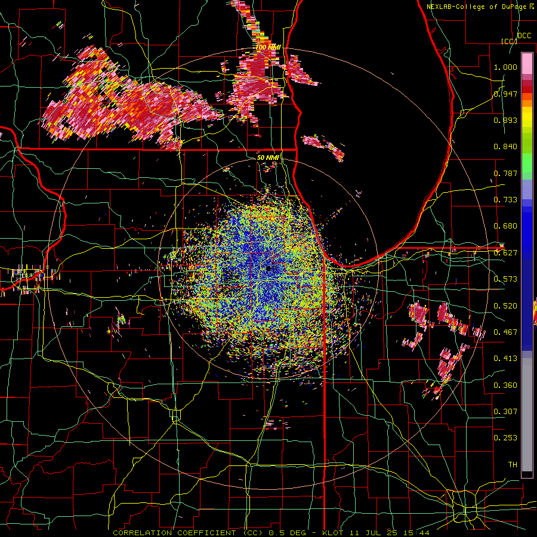Select the 0.467 legend value

505,332
